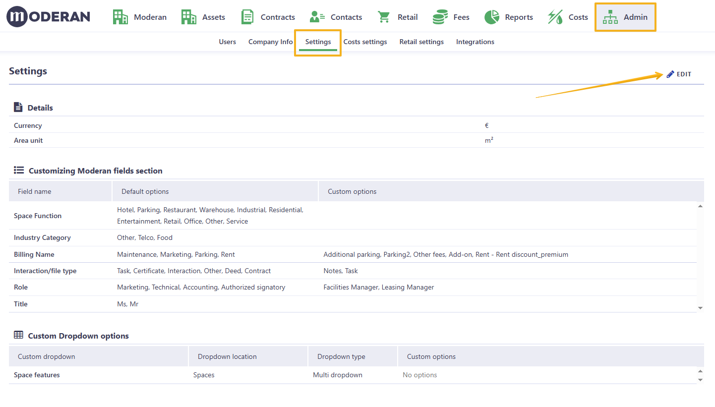
Task: Click the Custom dropdown column header
Action: coord(99,356)
